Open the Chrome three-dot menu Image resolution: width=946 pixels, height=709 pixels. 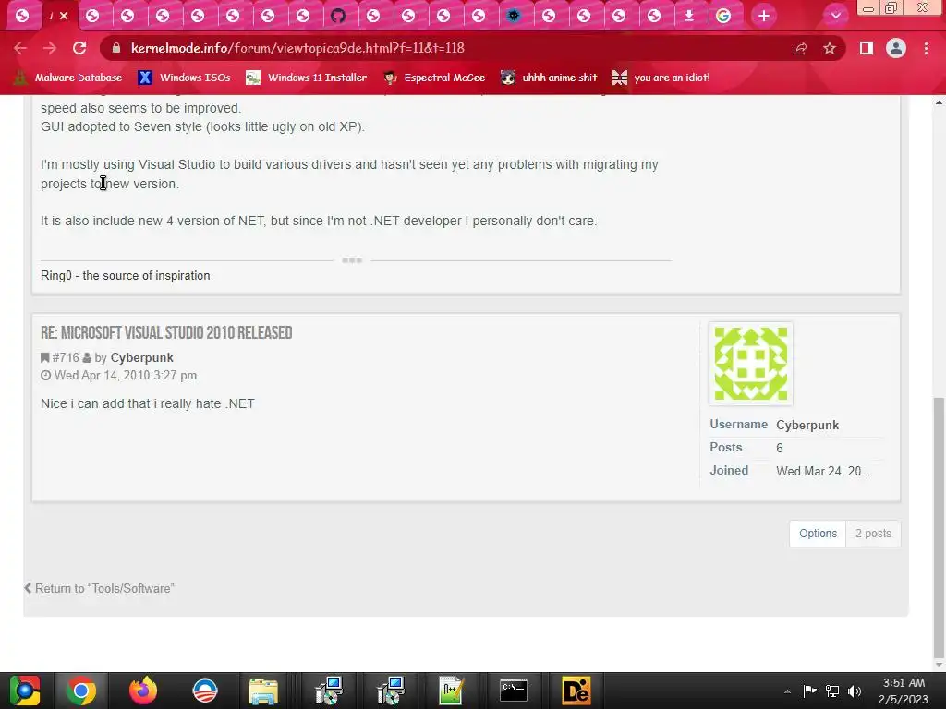926,48
